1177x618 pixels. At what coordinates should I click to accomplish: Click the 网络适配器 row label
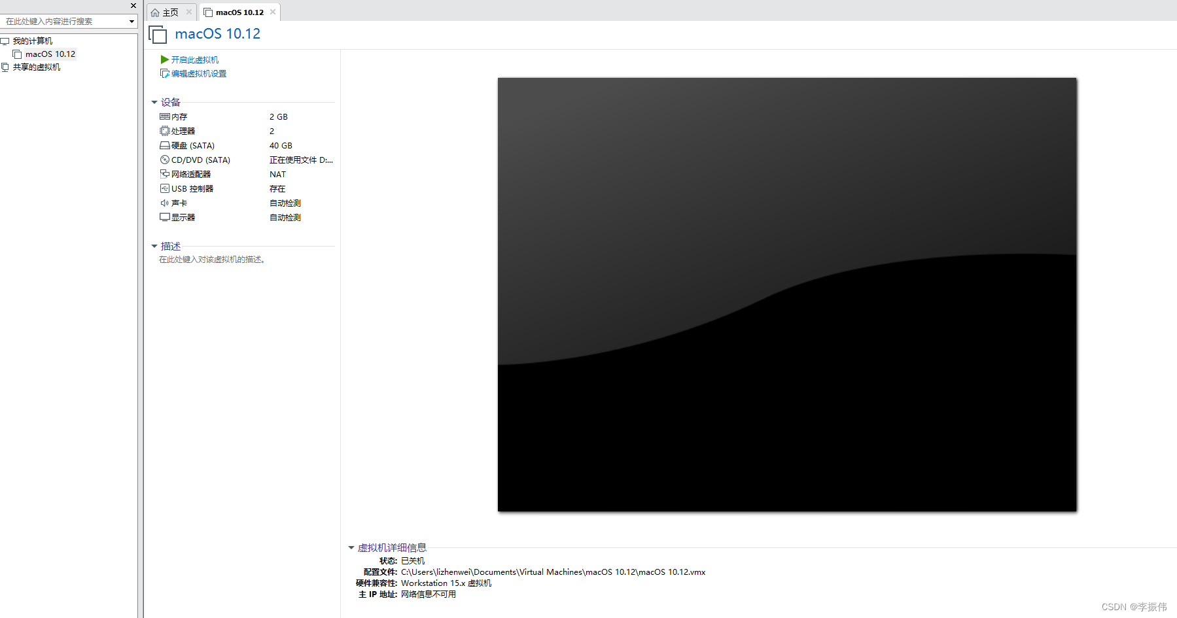pyautogui.click(x=191, y=174)
